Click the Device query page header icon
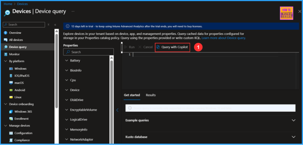Screen dimensions: 303x145 pyautogui.click(x=7, y=13)
